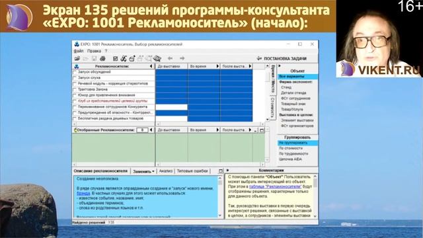This screenshot has width=423, height=238.
Task: Click the vertical scrollbar of the top table
Action: click(267, 93)
